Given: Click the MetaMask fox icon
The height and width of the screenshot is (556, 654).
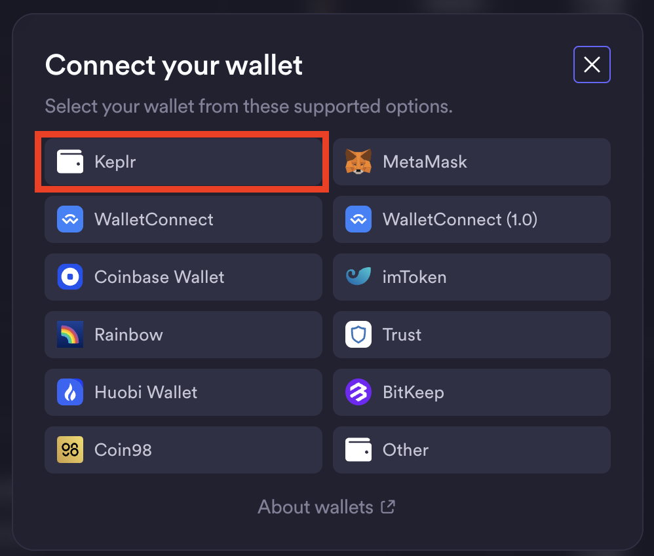Looking at the screenshot, I should tap(358, 162).
